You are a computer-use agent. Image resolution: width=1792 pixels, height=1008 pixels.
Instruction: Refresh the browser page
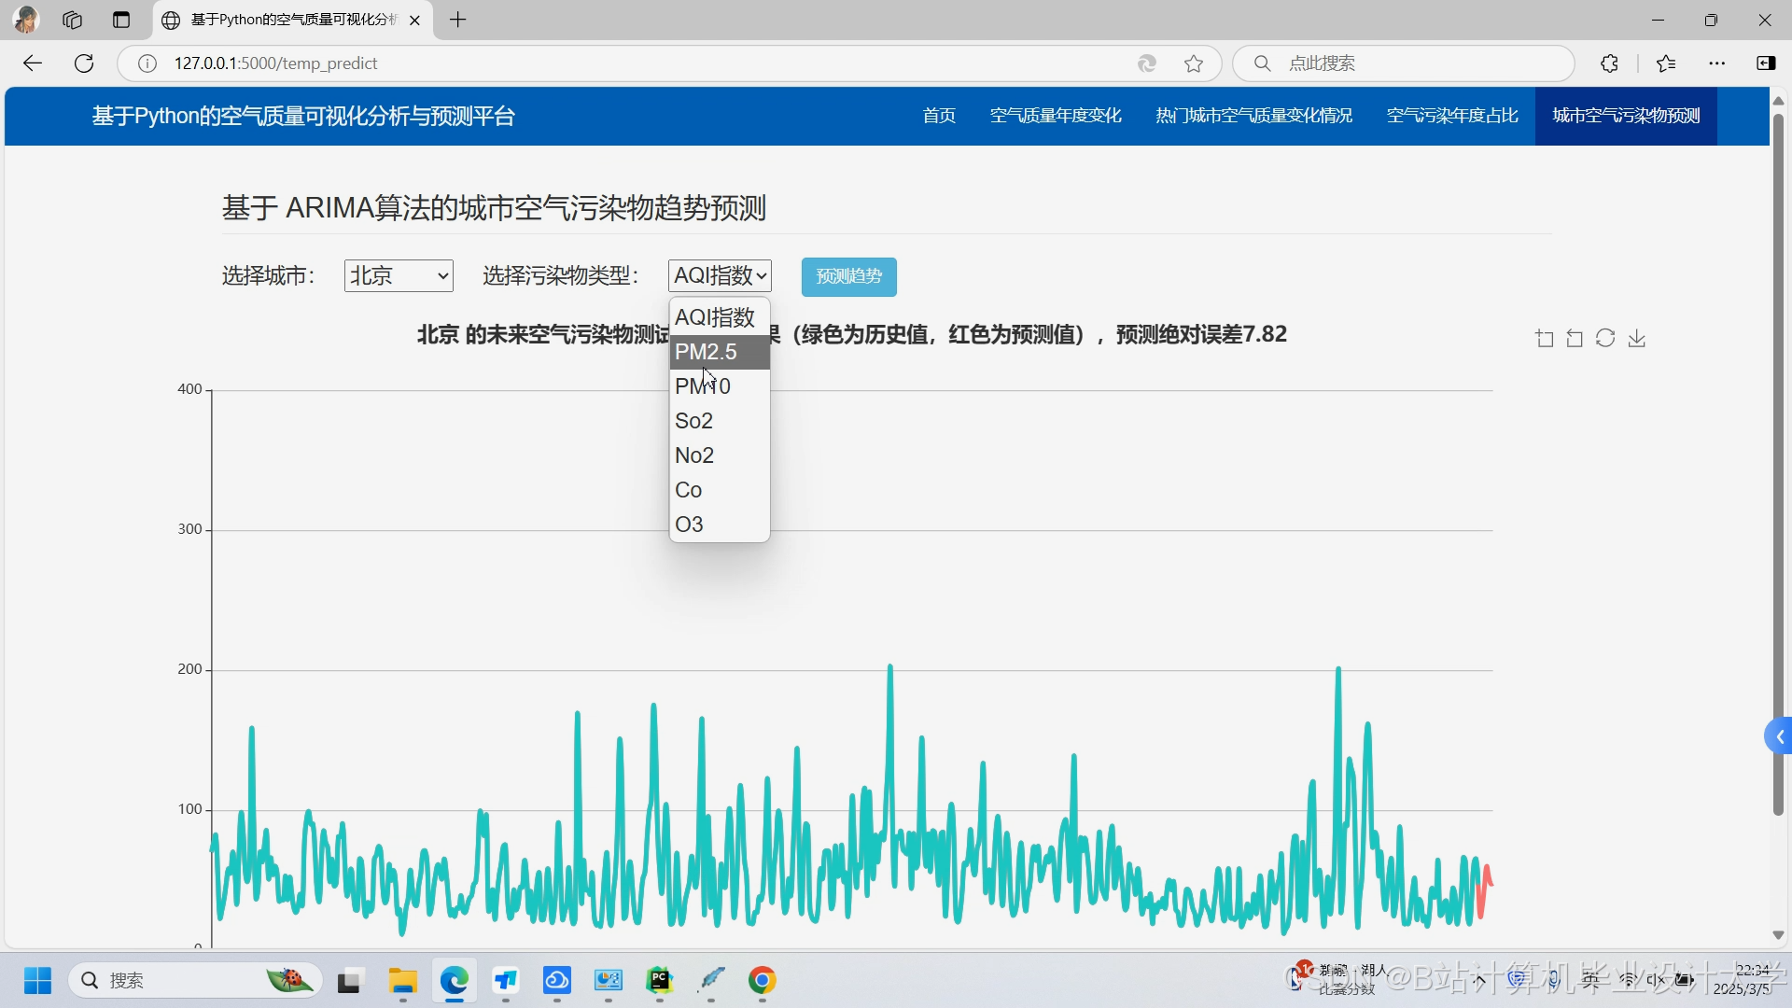point(84,63)
